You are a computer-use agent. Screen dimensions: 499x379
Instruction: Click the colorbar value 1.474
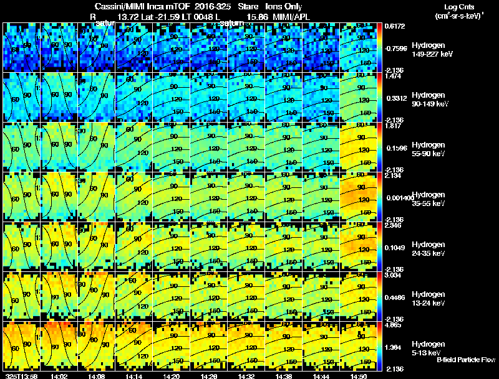click(x=393, y=76)
